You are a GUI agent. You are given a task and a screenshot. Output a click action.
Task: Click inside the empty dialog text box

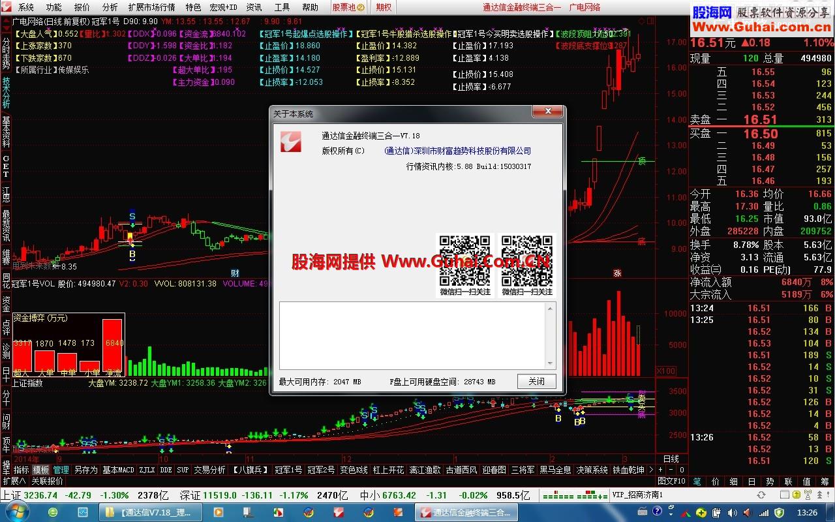tap(414, 335)
